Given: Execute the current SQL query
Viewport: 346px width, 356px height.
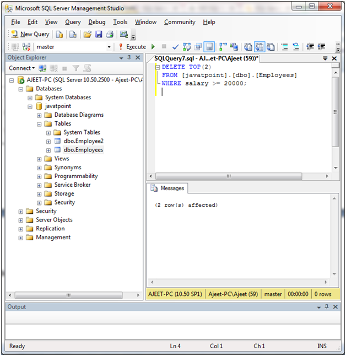Looking at the screenshot, I should (132, 47).
